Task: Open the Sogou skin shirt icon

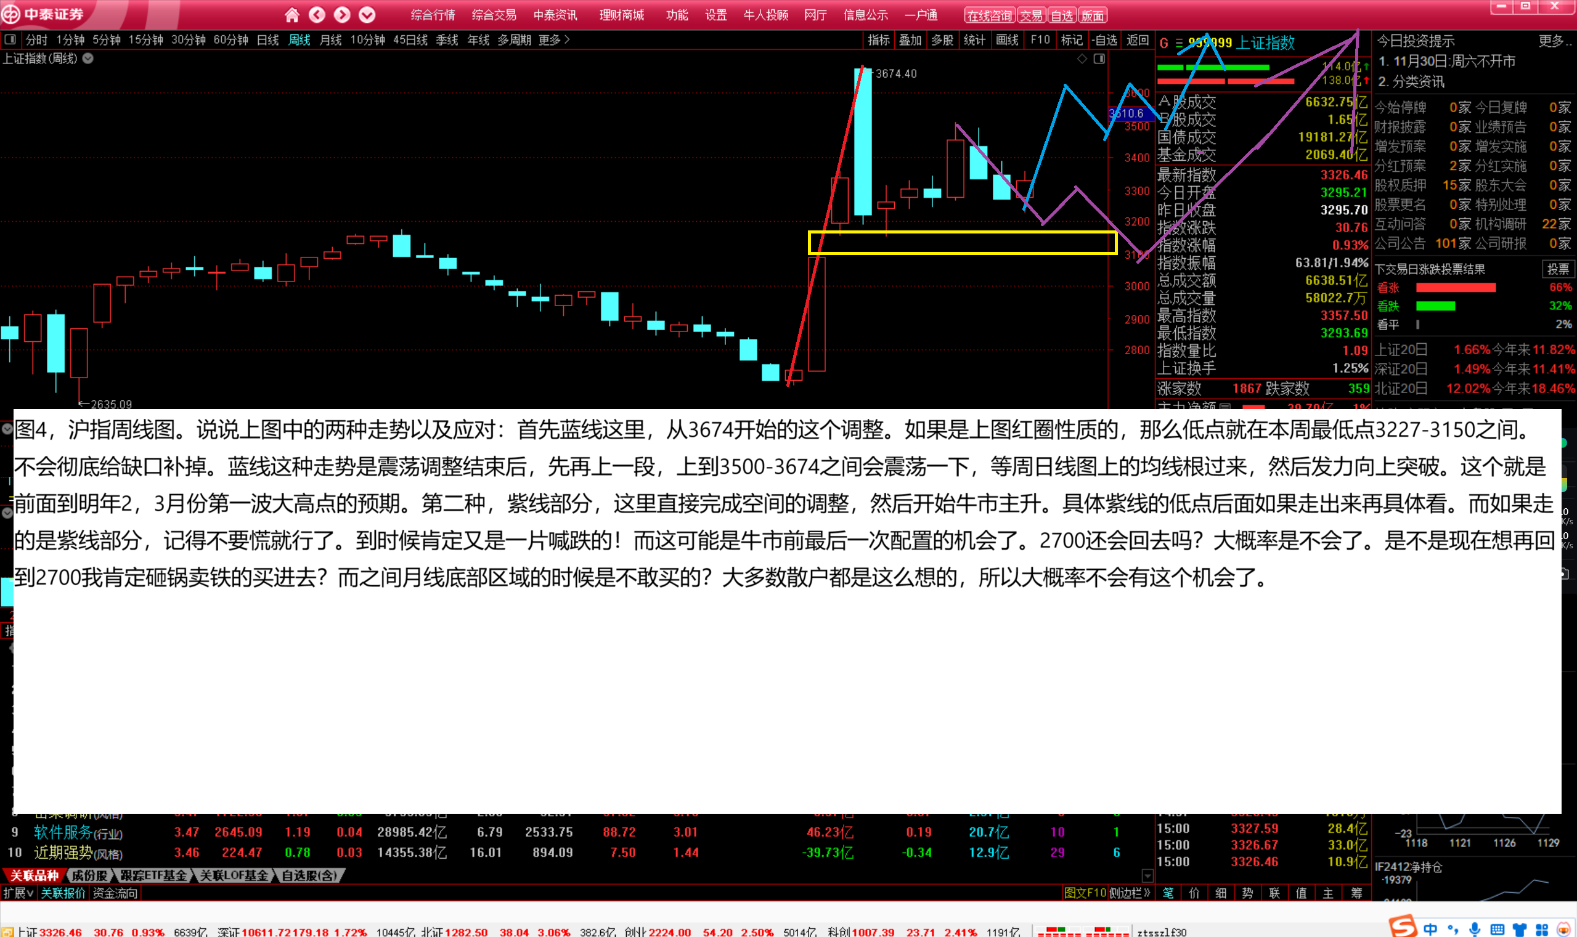Action: [x=1519, y=930]
